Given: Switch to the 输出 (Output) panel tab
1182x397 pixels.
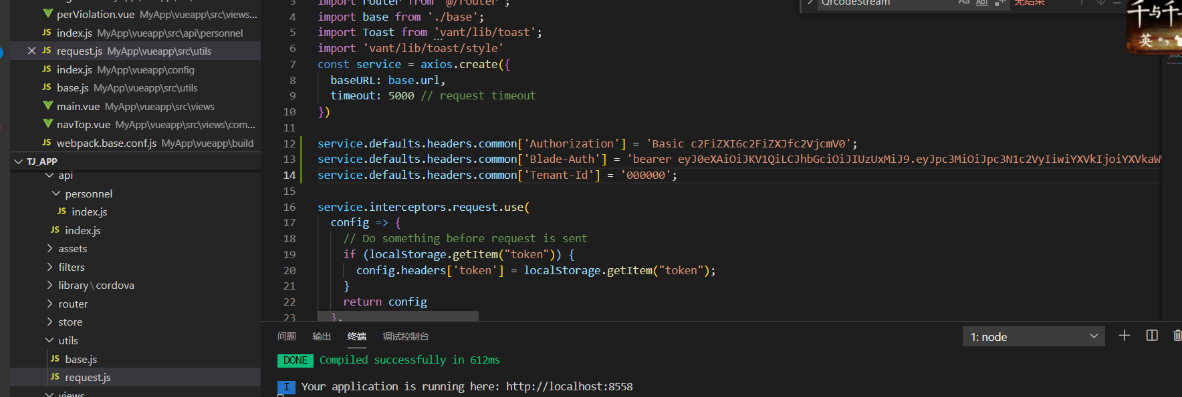Looking at the screenshot, I should click(322, 336).
